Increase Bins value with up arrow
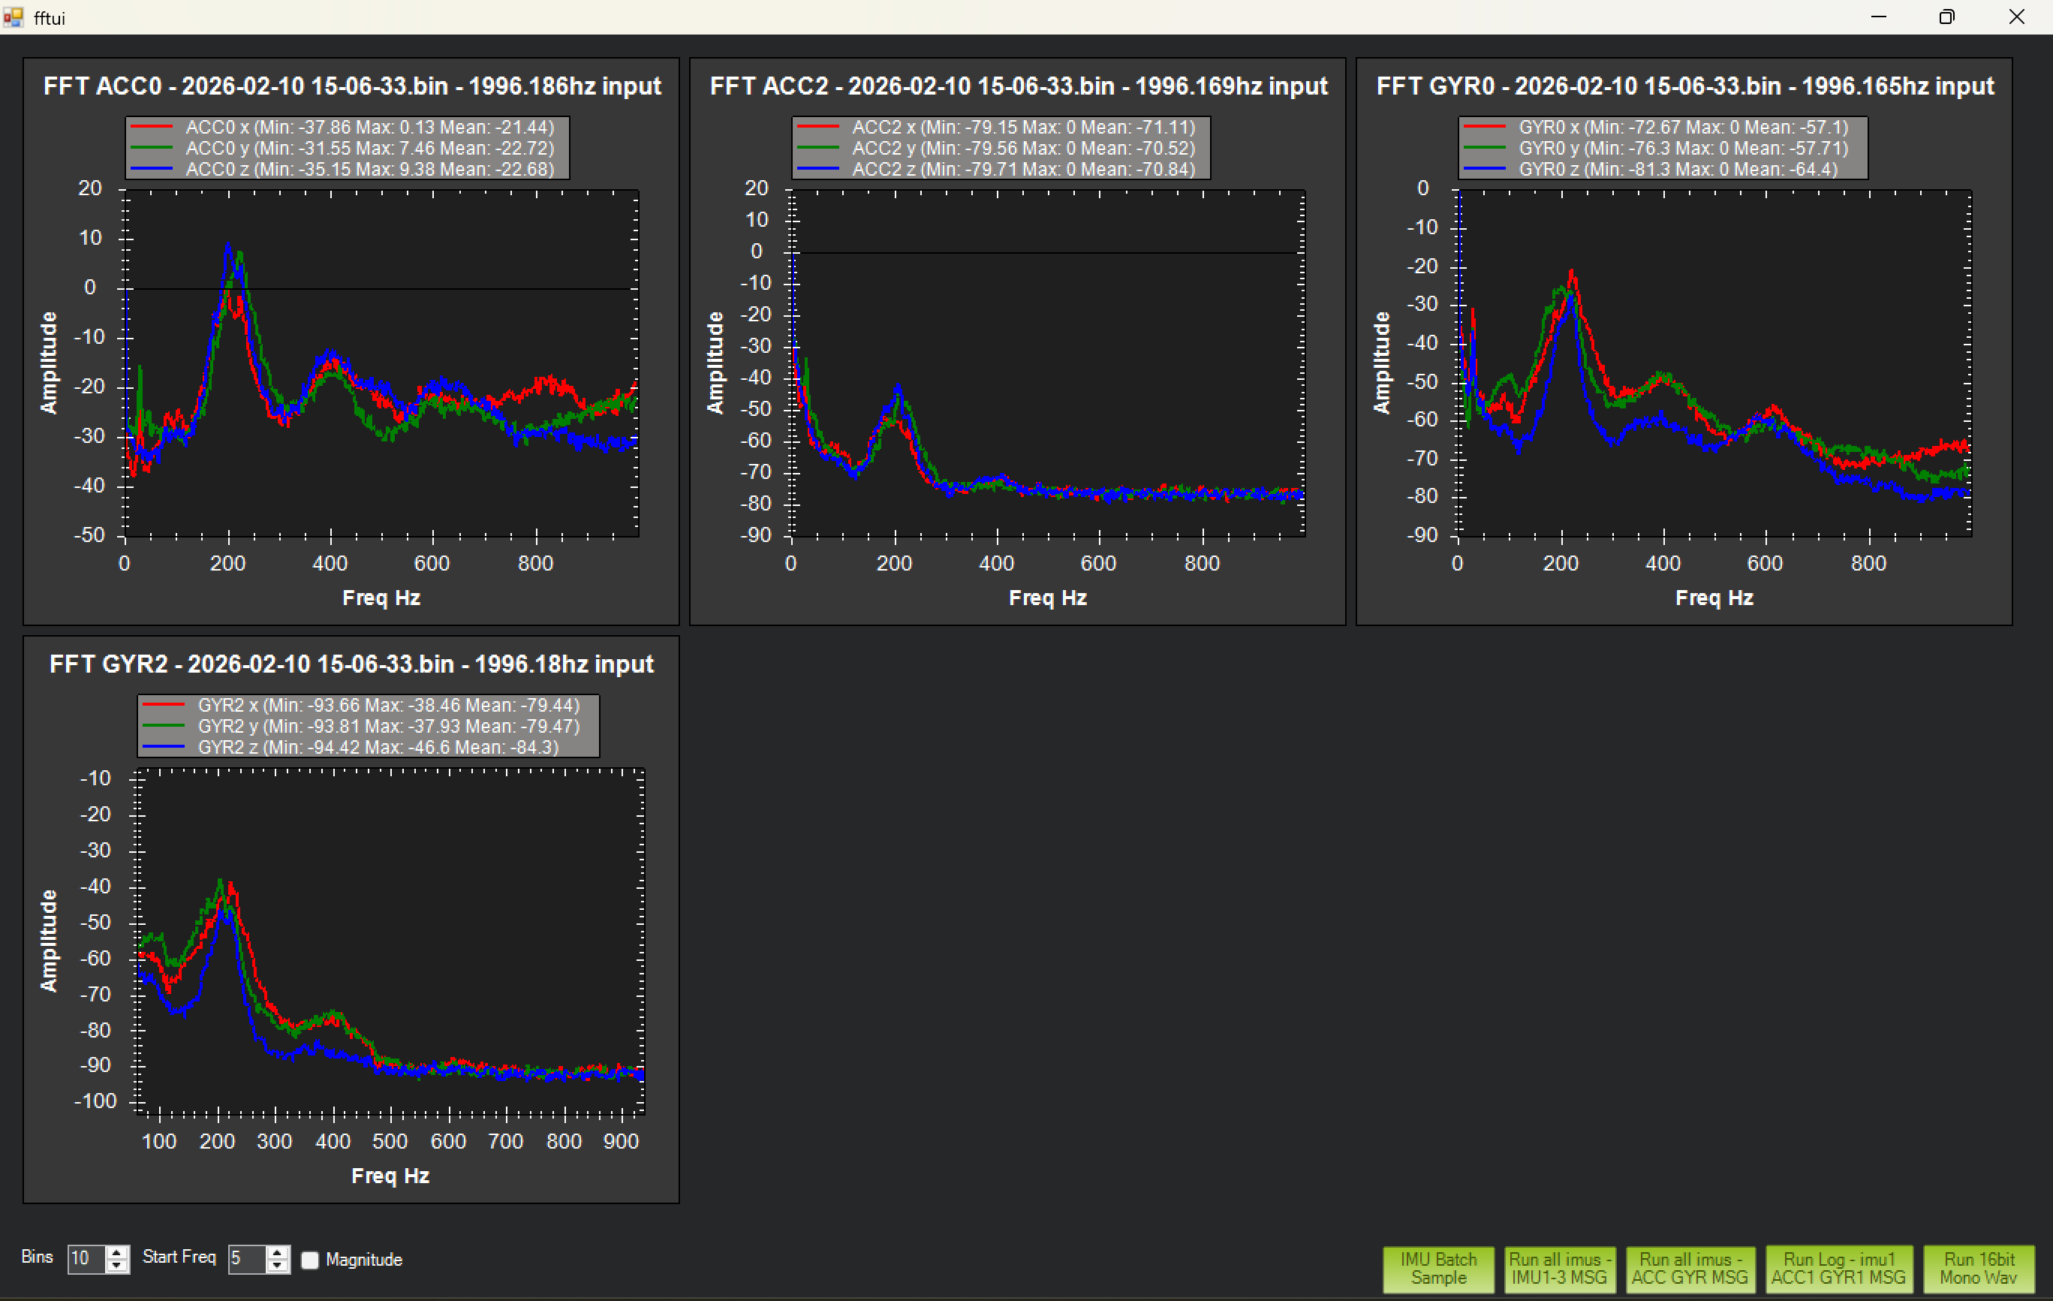Screen dimensions: 2053x1301 tap(117, 1252)
